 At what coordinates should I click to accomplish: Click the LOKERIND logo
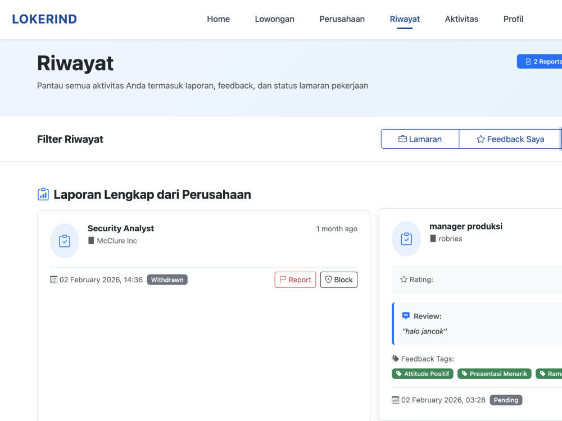click(x=44, y=19)
